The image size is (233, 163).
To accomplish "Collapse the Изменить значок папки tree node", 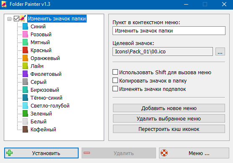I will click(9, 19).
